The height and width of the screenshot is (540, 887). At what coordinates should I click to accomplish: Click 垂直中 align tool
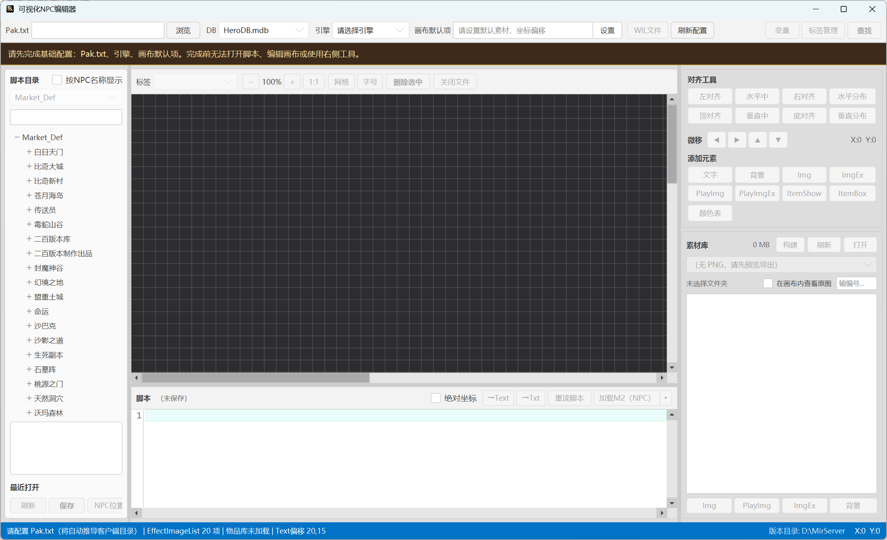click(757, 116)
